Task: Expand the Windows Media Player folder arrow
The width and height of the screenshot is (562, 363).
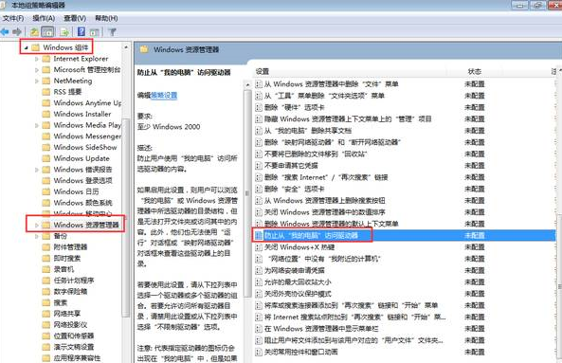Action: click(x=37, y=125)
